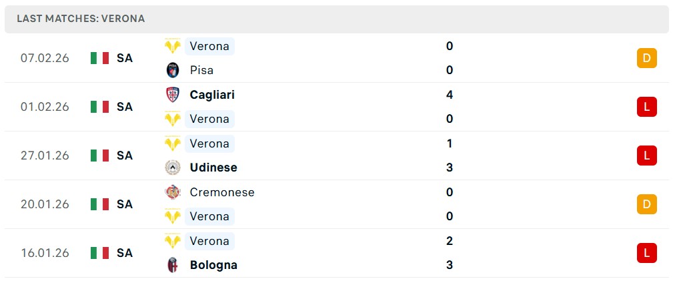Open the Udinese team link
The height and width of the screenshot is (281, 675).
(213, 168)
